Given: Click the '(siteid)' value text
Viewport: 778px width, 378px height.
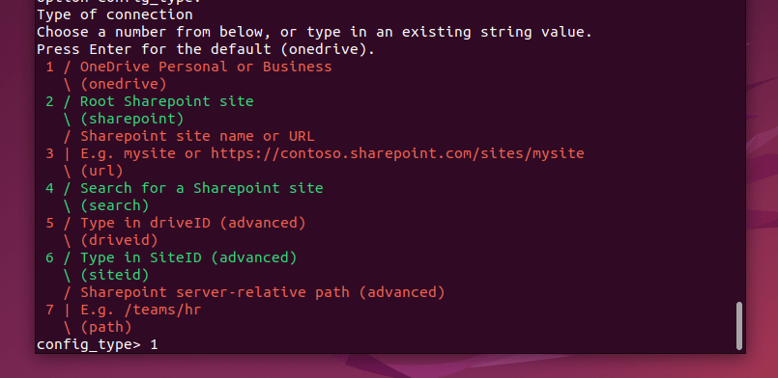Looking at the screenshot, I should (115, 275).
